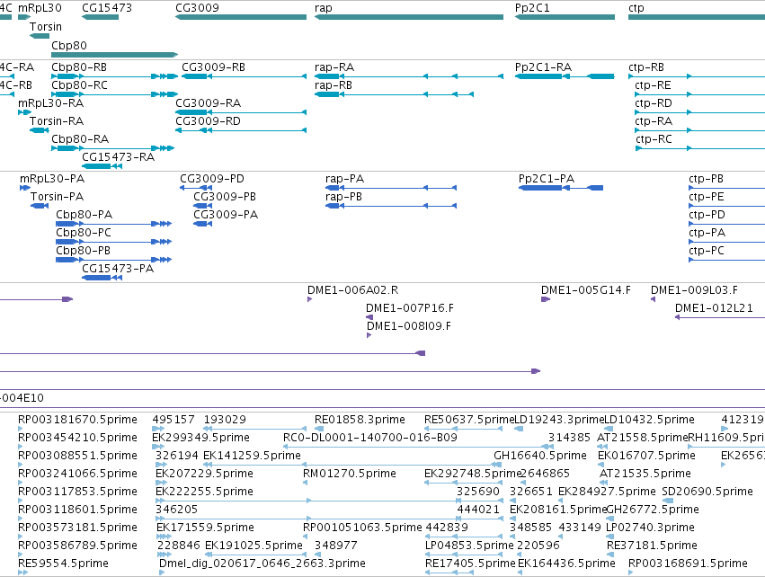Click protein ctp-PE label
765x577 pixels.
click(706, 197)
